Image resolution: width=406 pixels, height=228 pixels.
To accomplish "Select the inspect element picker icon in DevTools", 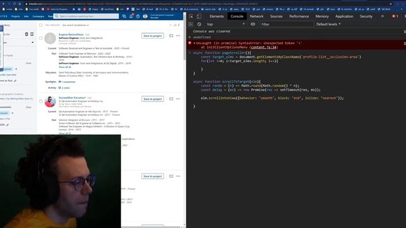I will (191, 16).
